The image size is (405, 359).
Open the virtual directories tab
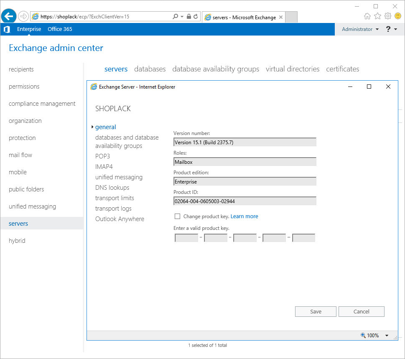[x=293, y=69]
